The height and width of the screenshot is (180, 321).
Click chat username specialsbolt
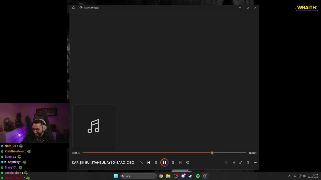coord(13,173)
